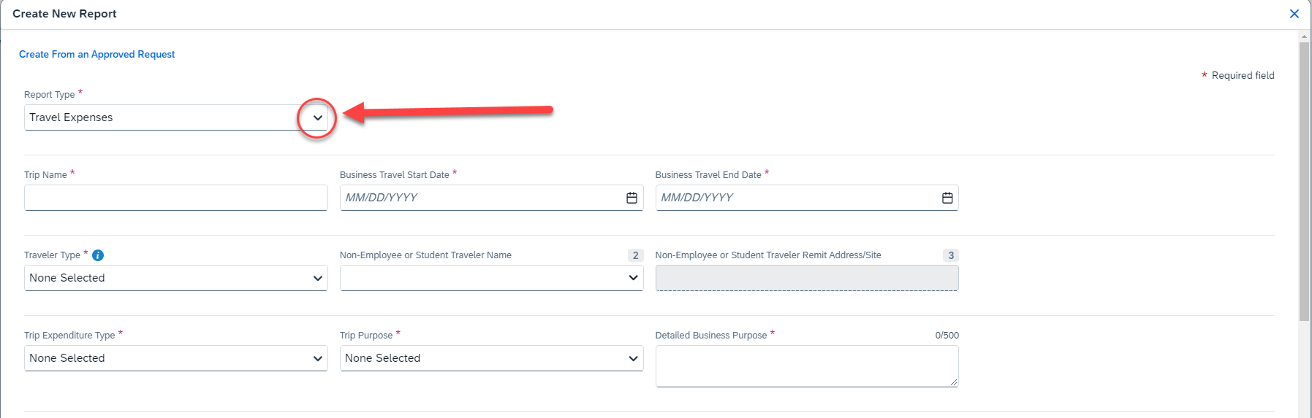Open the Traveler Type dropdown
Viewport: 1312px width, 418px height.
175,278
